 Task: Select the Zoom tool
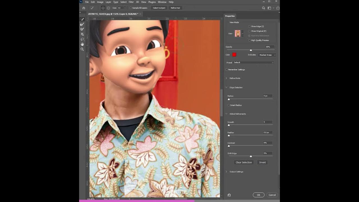(x=82, y=49)
